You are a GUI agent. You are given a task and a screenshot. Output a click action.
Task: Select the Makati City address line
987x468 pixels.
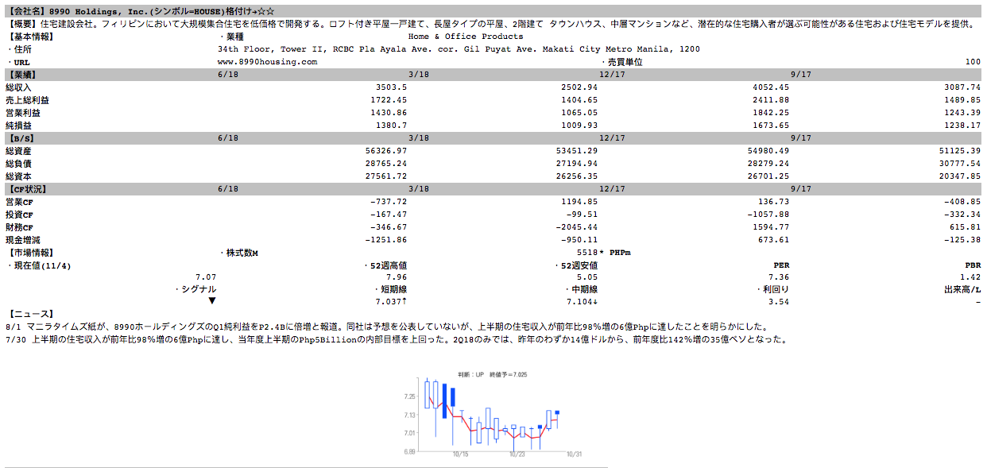tap(459, 49)
